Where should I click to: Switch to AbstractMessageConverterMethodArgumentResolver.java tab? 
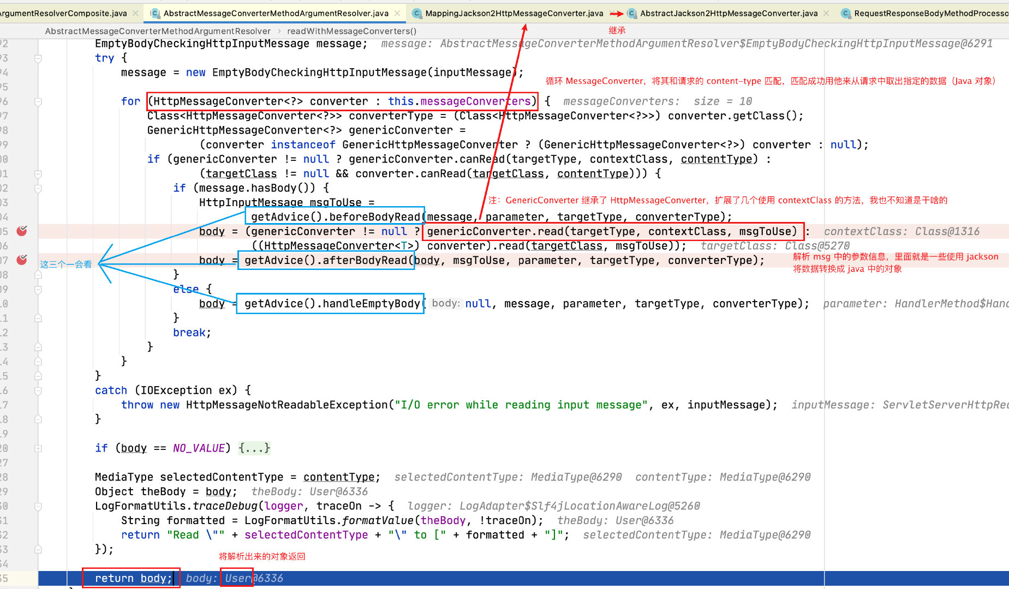point(276,13)
